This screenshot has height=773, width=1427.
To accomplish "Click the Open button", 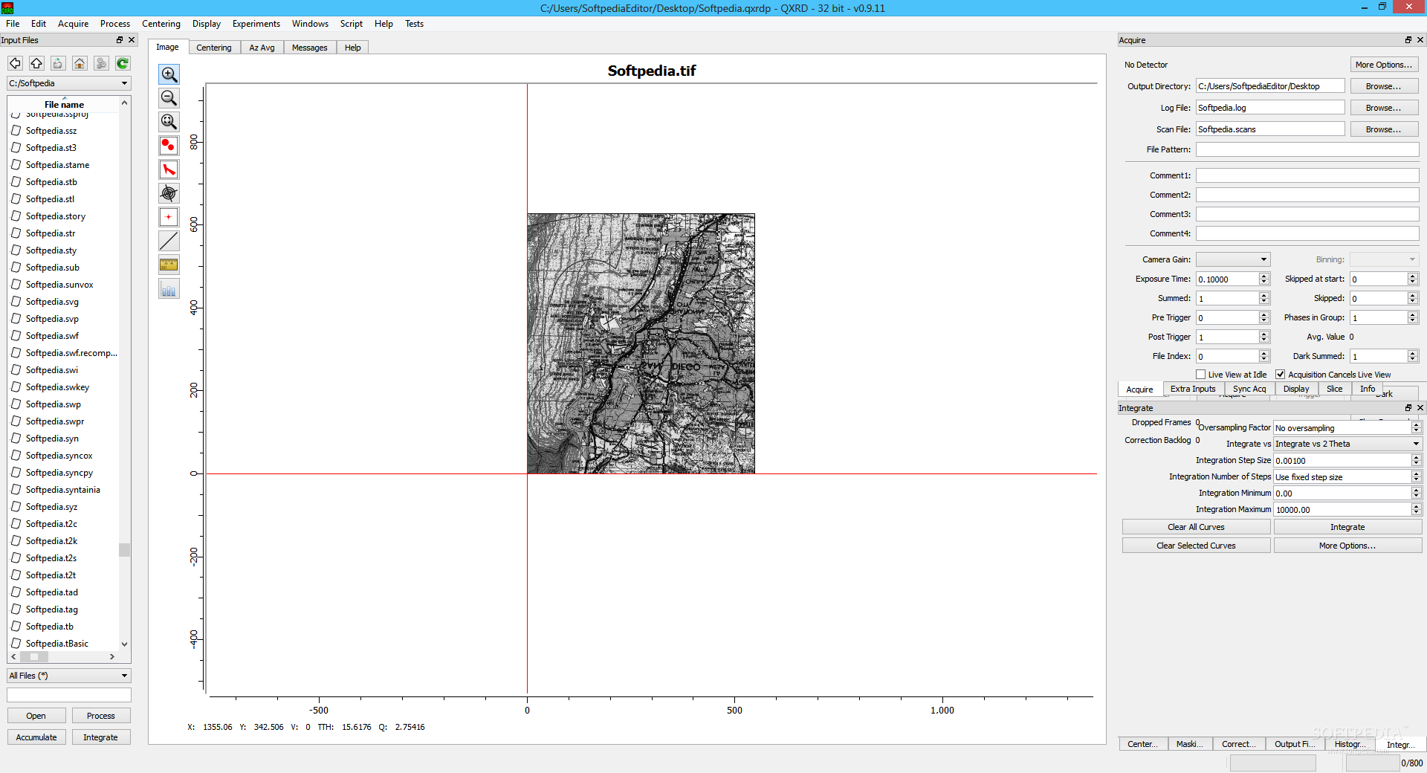I will pos(36,716).
